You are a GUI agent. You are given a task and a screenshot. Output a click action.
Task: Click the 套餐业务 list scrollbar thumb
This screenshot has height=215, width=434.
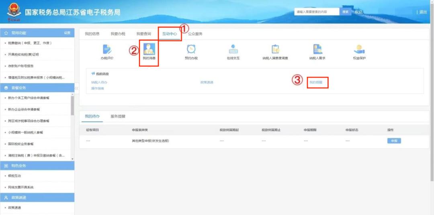coord(72,105)
